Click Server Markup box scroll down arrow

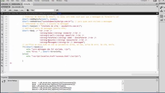tap(123, 90)
